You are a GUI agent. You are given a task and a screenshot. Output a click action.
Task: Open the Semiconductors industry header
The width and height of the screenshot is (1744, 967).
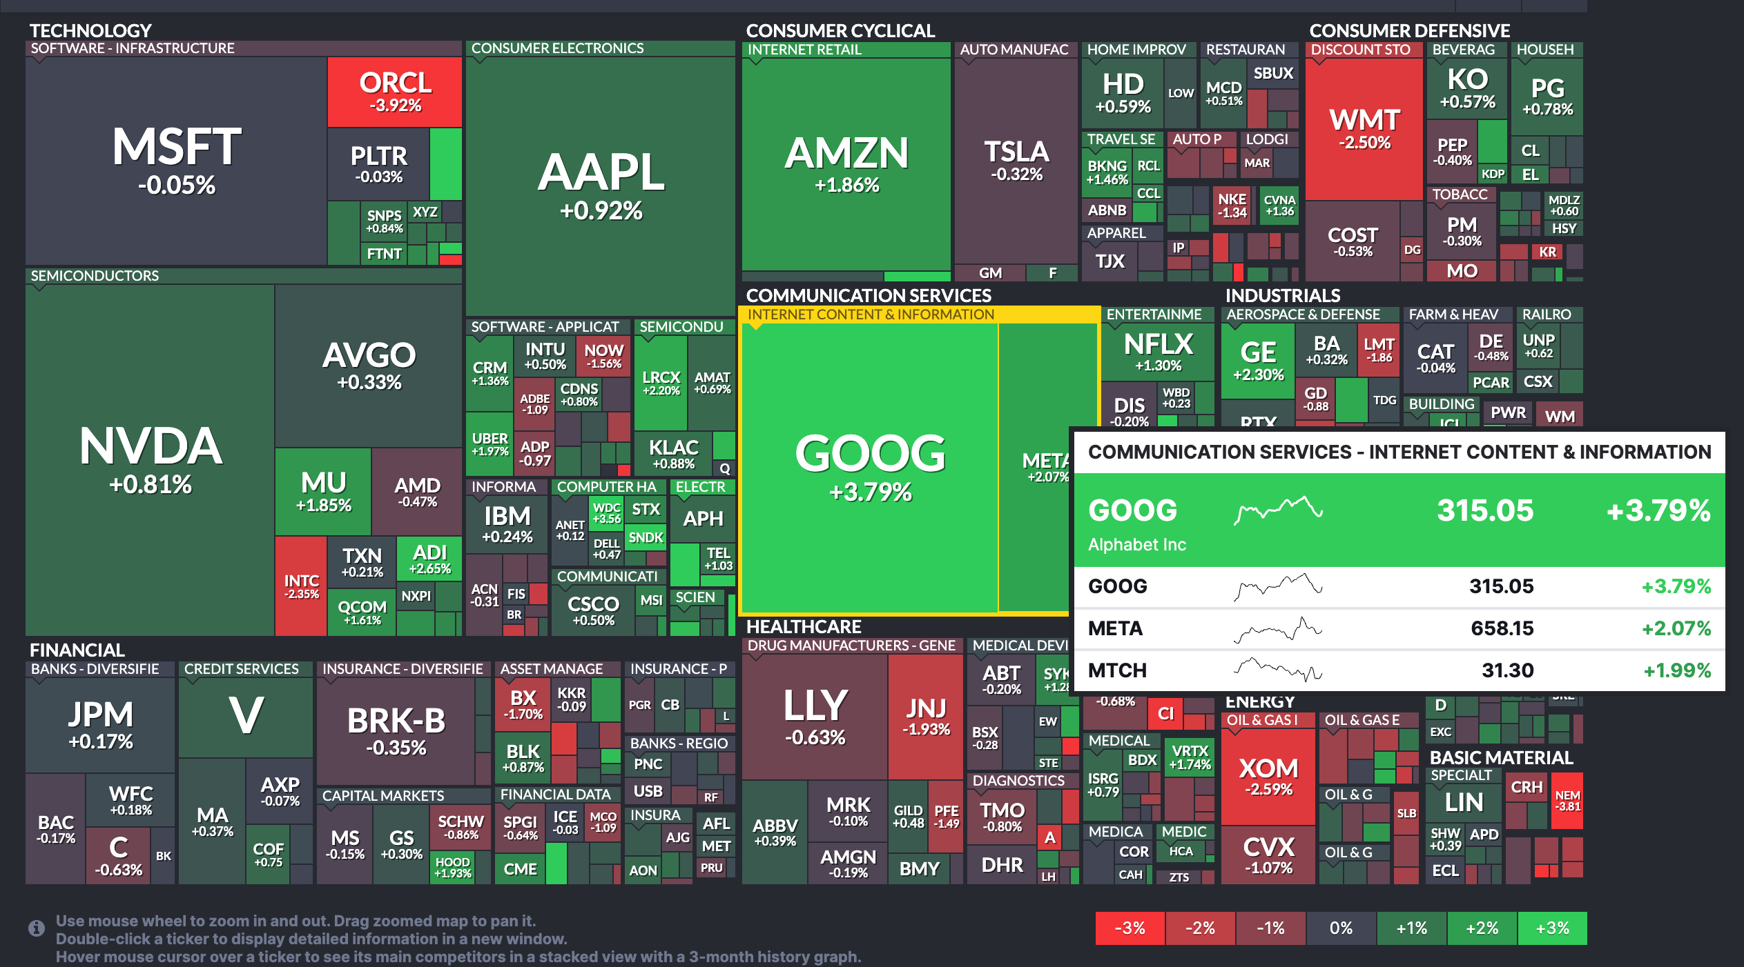click(x=95, y=276)
